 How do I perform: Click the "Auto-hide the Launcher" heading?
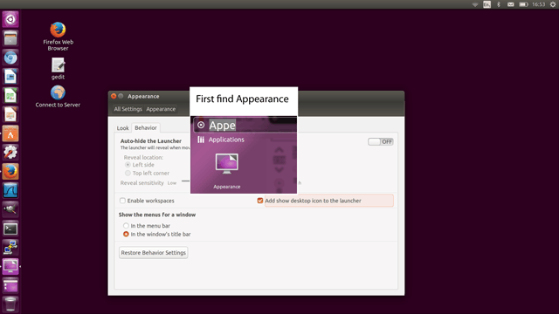[151, 141]
